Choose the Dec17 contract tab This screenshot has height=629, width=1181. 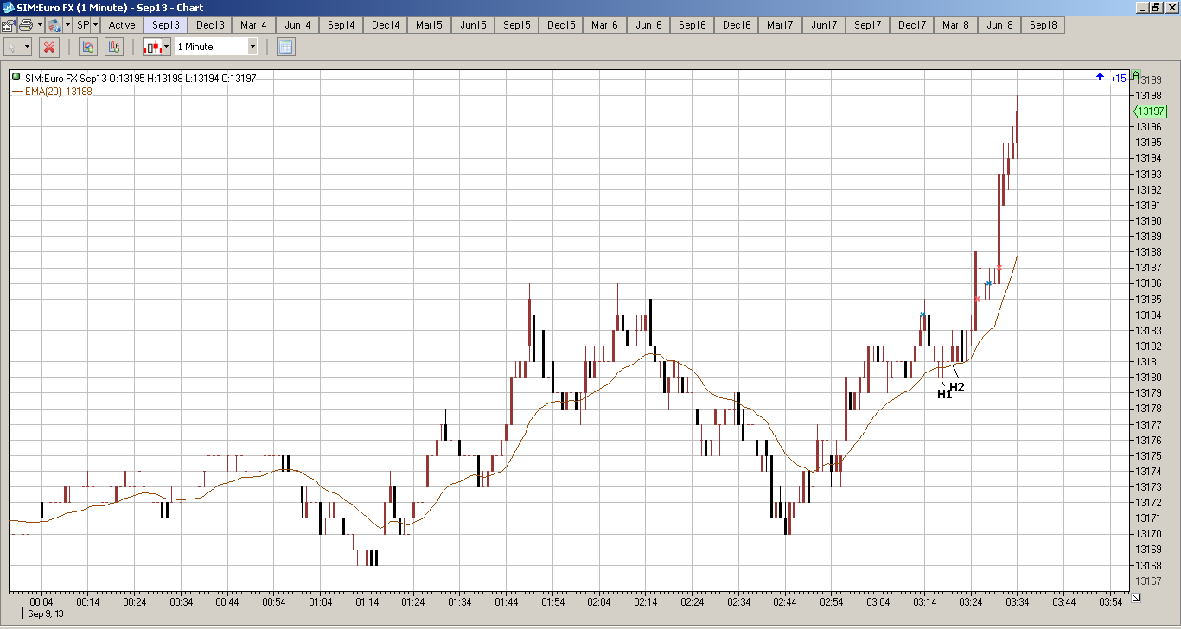[912, 25]
